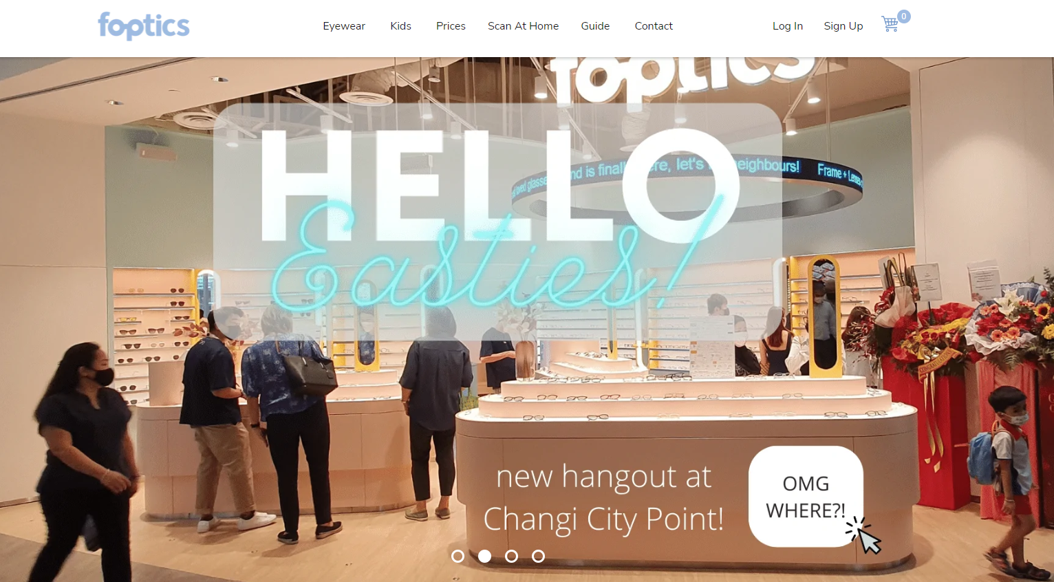
Task: Click the Log In link
Action: coord(788,26)
